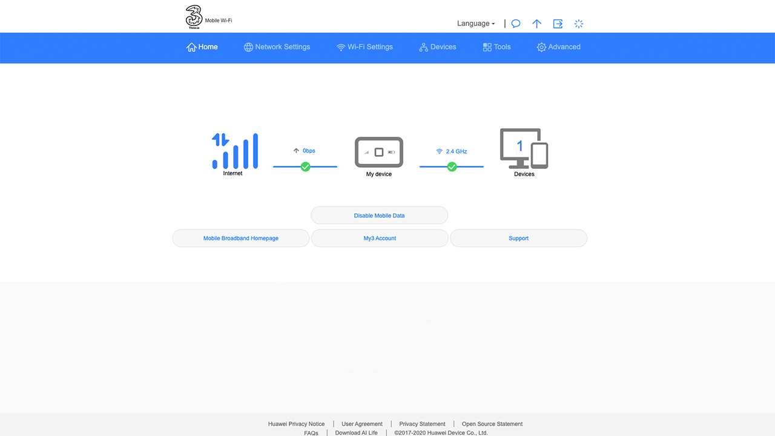Open the Huawei Privacy Notice link

click(x=296, y=424)
